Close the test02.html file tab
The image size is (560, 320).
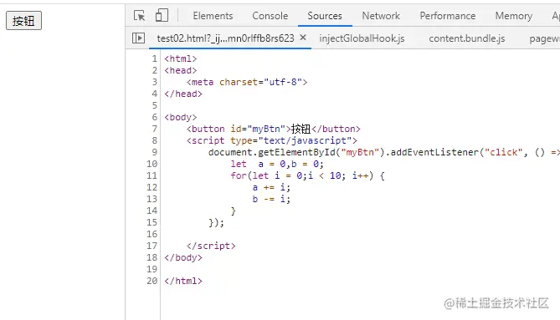tap(303, 38)
